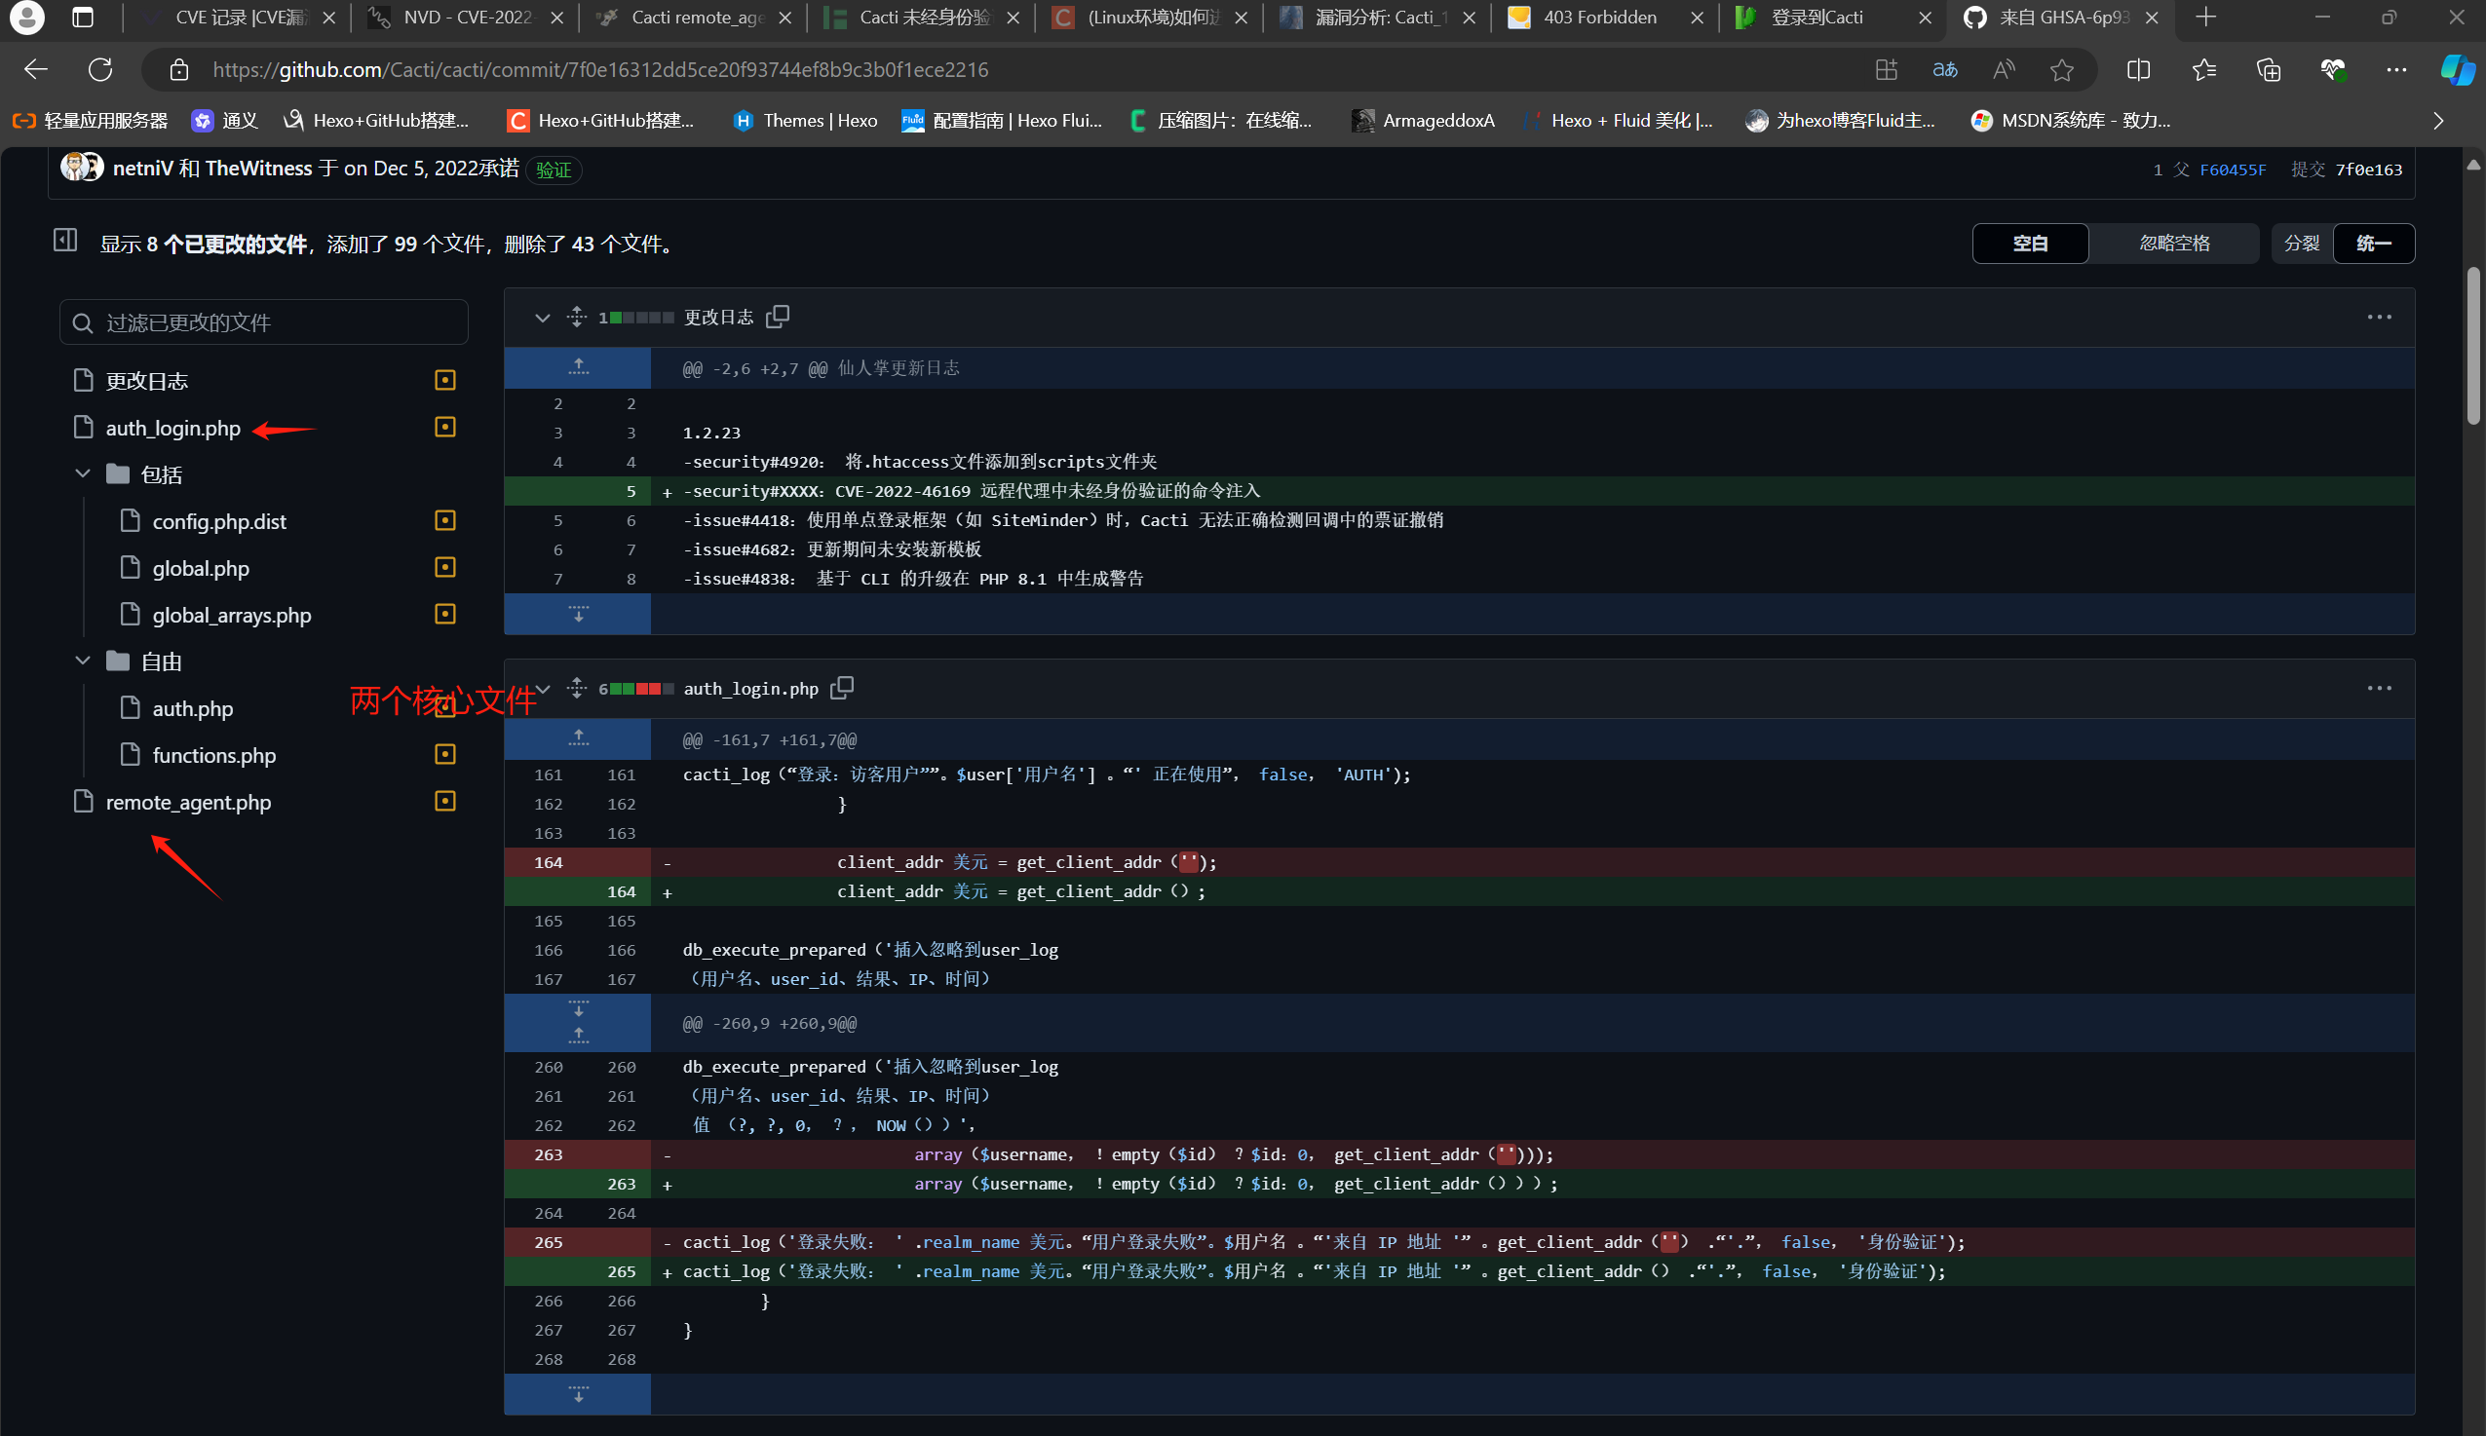
Task: Click the page vertical scrollbar thumb
Action: pos(2472,345)
